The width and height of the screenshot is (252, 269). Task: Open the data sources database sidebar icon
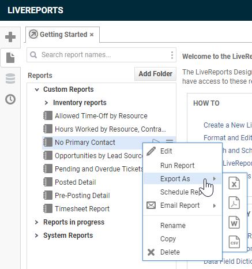click(x=10, y=79)
